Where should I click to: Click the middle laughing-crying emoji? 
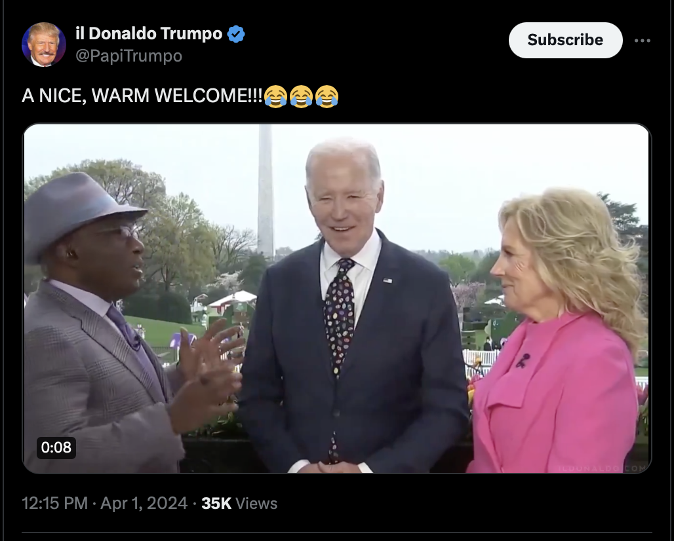(302, 96)
